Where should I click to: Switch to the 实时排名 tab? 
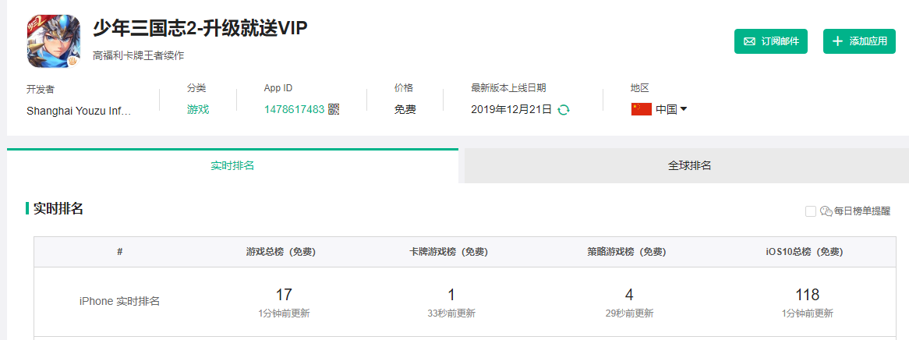[x=232, y=165]
